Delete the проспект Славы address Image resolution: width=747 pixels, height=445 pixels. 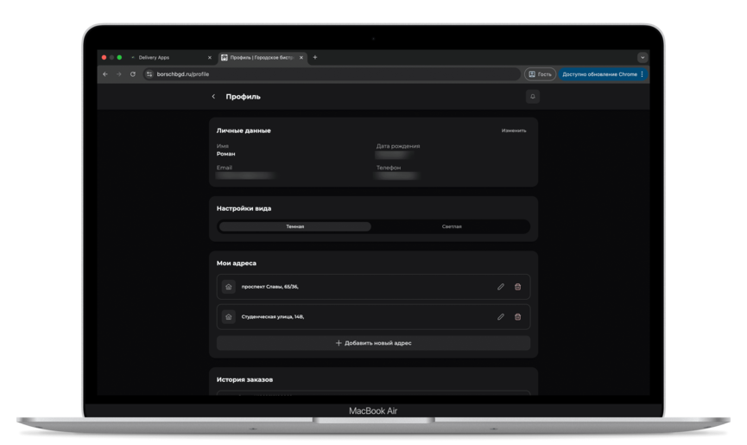518,287
